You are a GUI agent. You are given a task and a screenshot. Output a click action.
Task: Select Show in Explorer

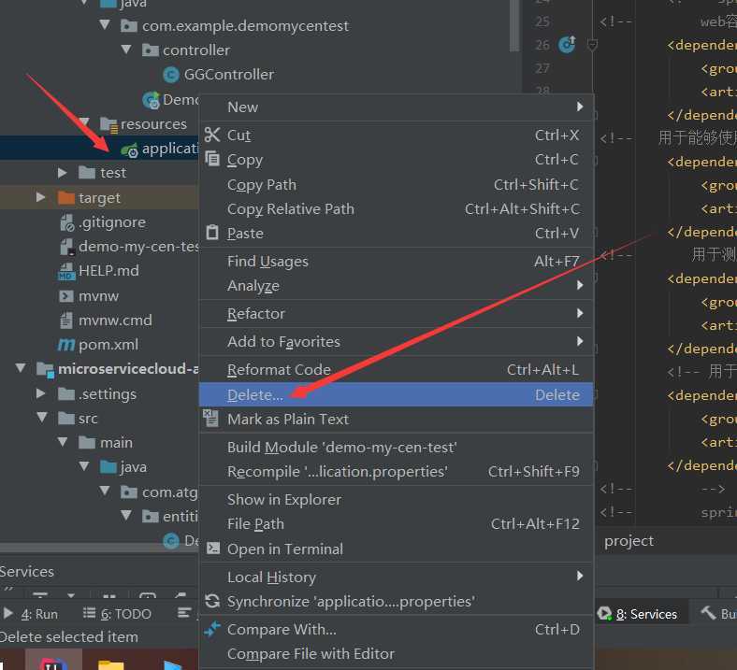(x=397, y=500)
